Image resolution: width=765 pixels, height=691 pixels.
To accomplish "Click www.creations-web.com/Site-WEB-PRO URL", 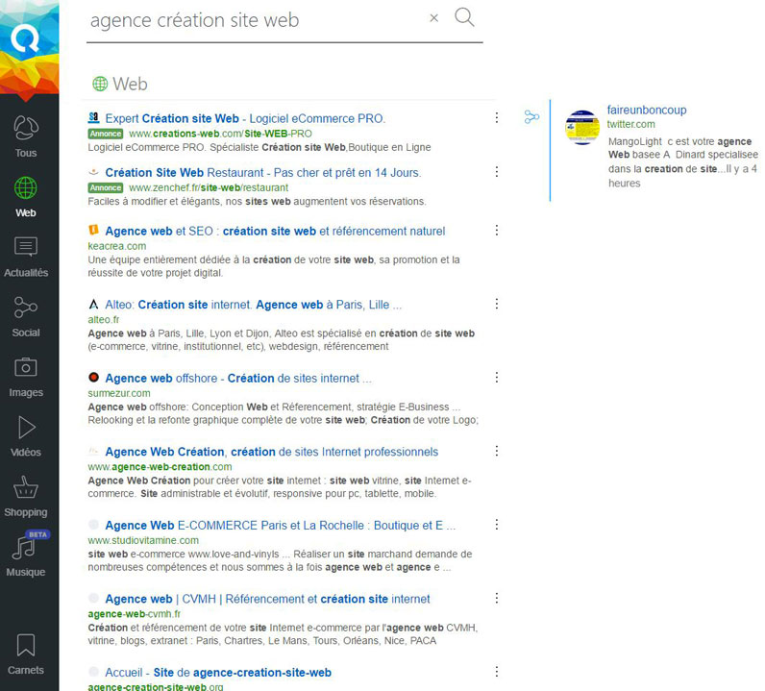I will pyautogui.click(x=220, y=134).
